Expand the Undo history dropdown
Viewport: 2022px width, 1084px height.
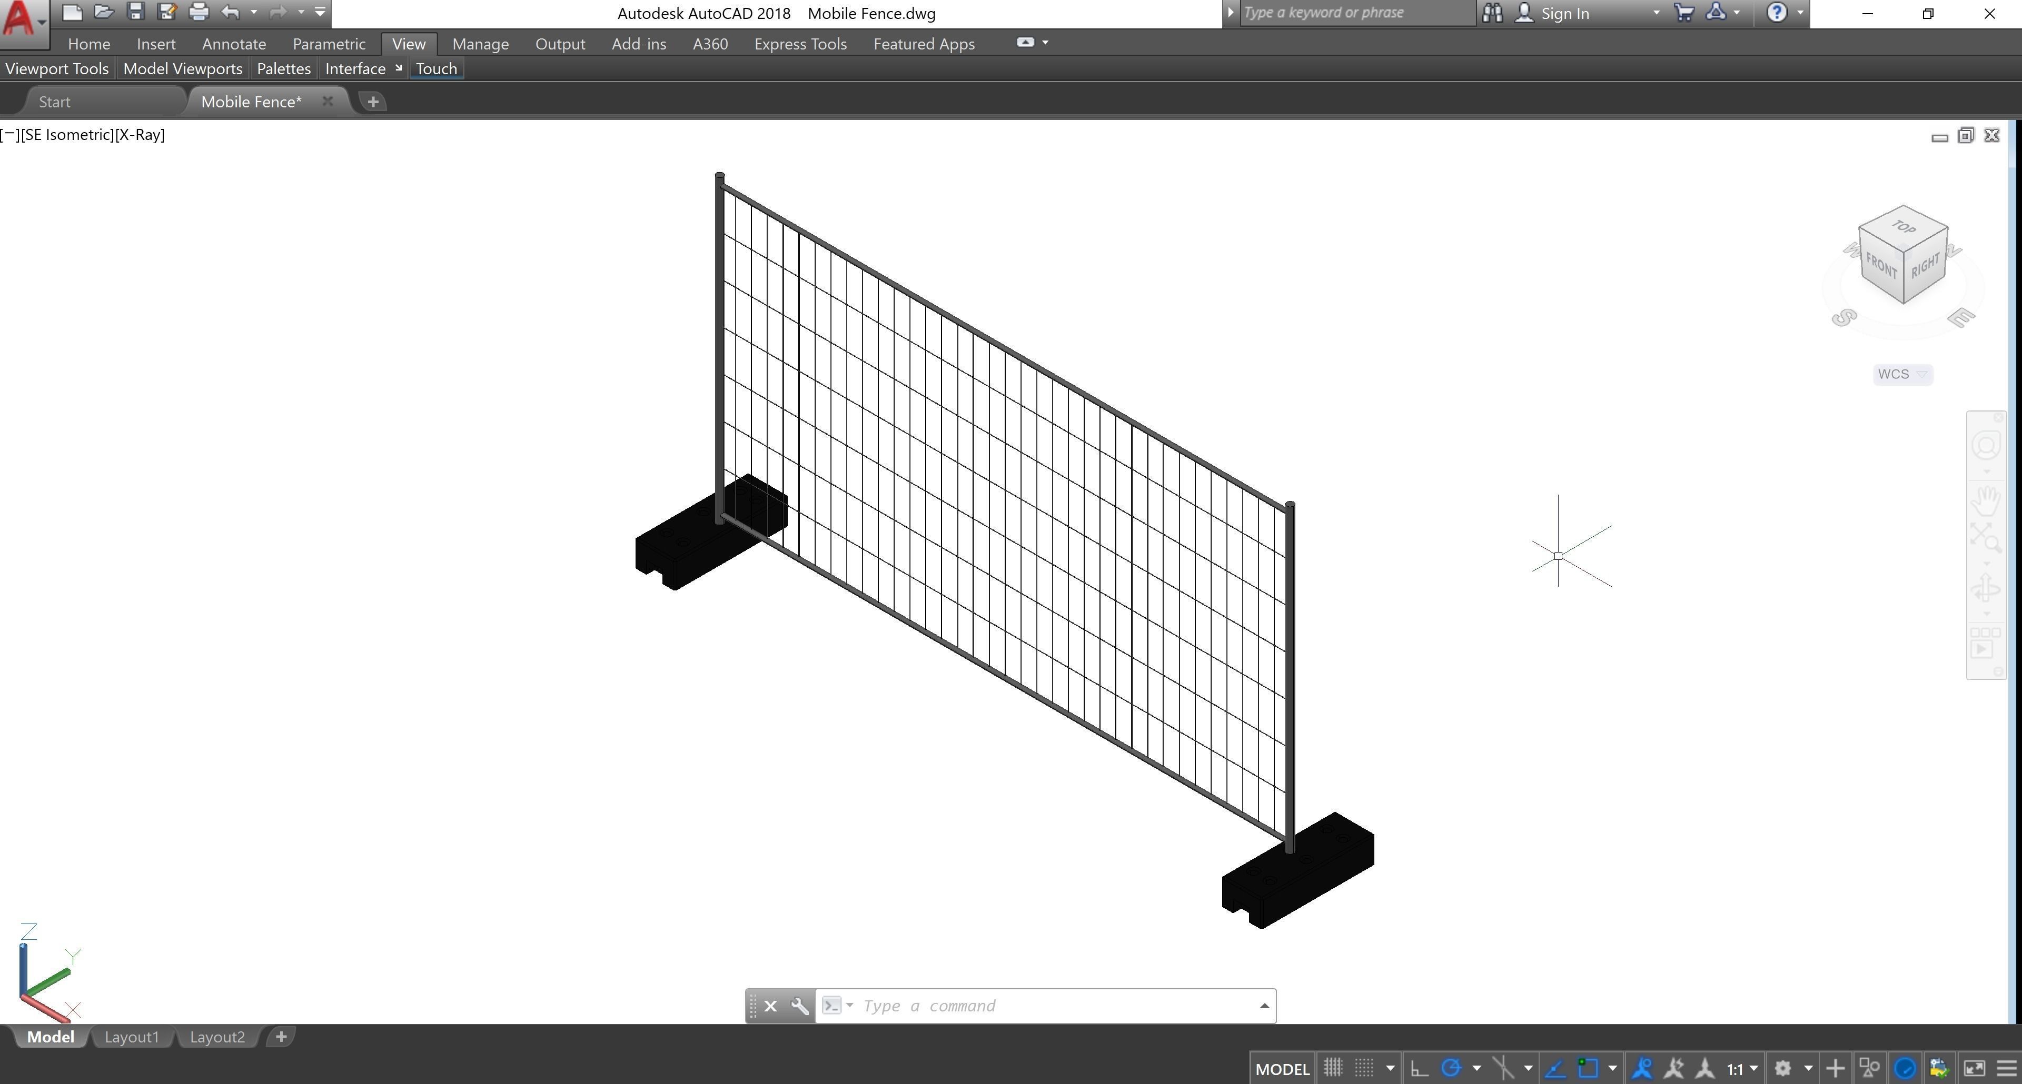[253, 12]
